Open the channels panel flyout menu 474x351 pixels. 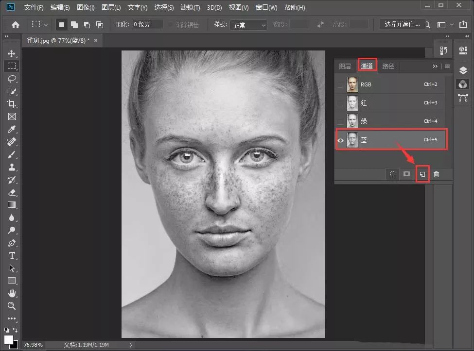447,67
